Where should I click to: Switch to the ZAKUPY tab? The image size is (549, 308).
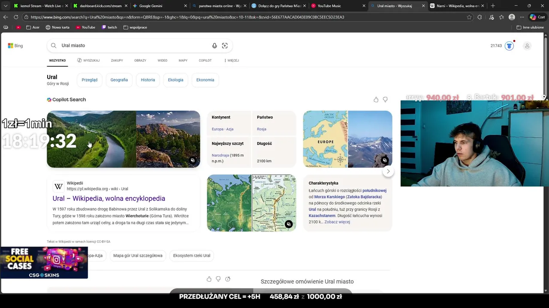tap(117, 60)
